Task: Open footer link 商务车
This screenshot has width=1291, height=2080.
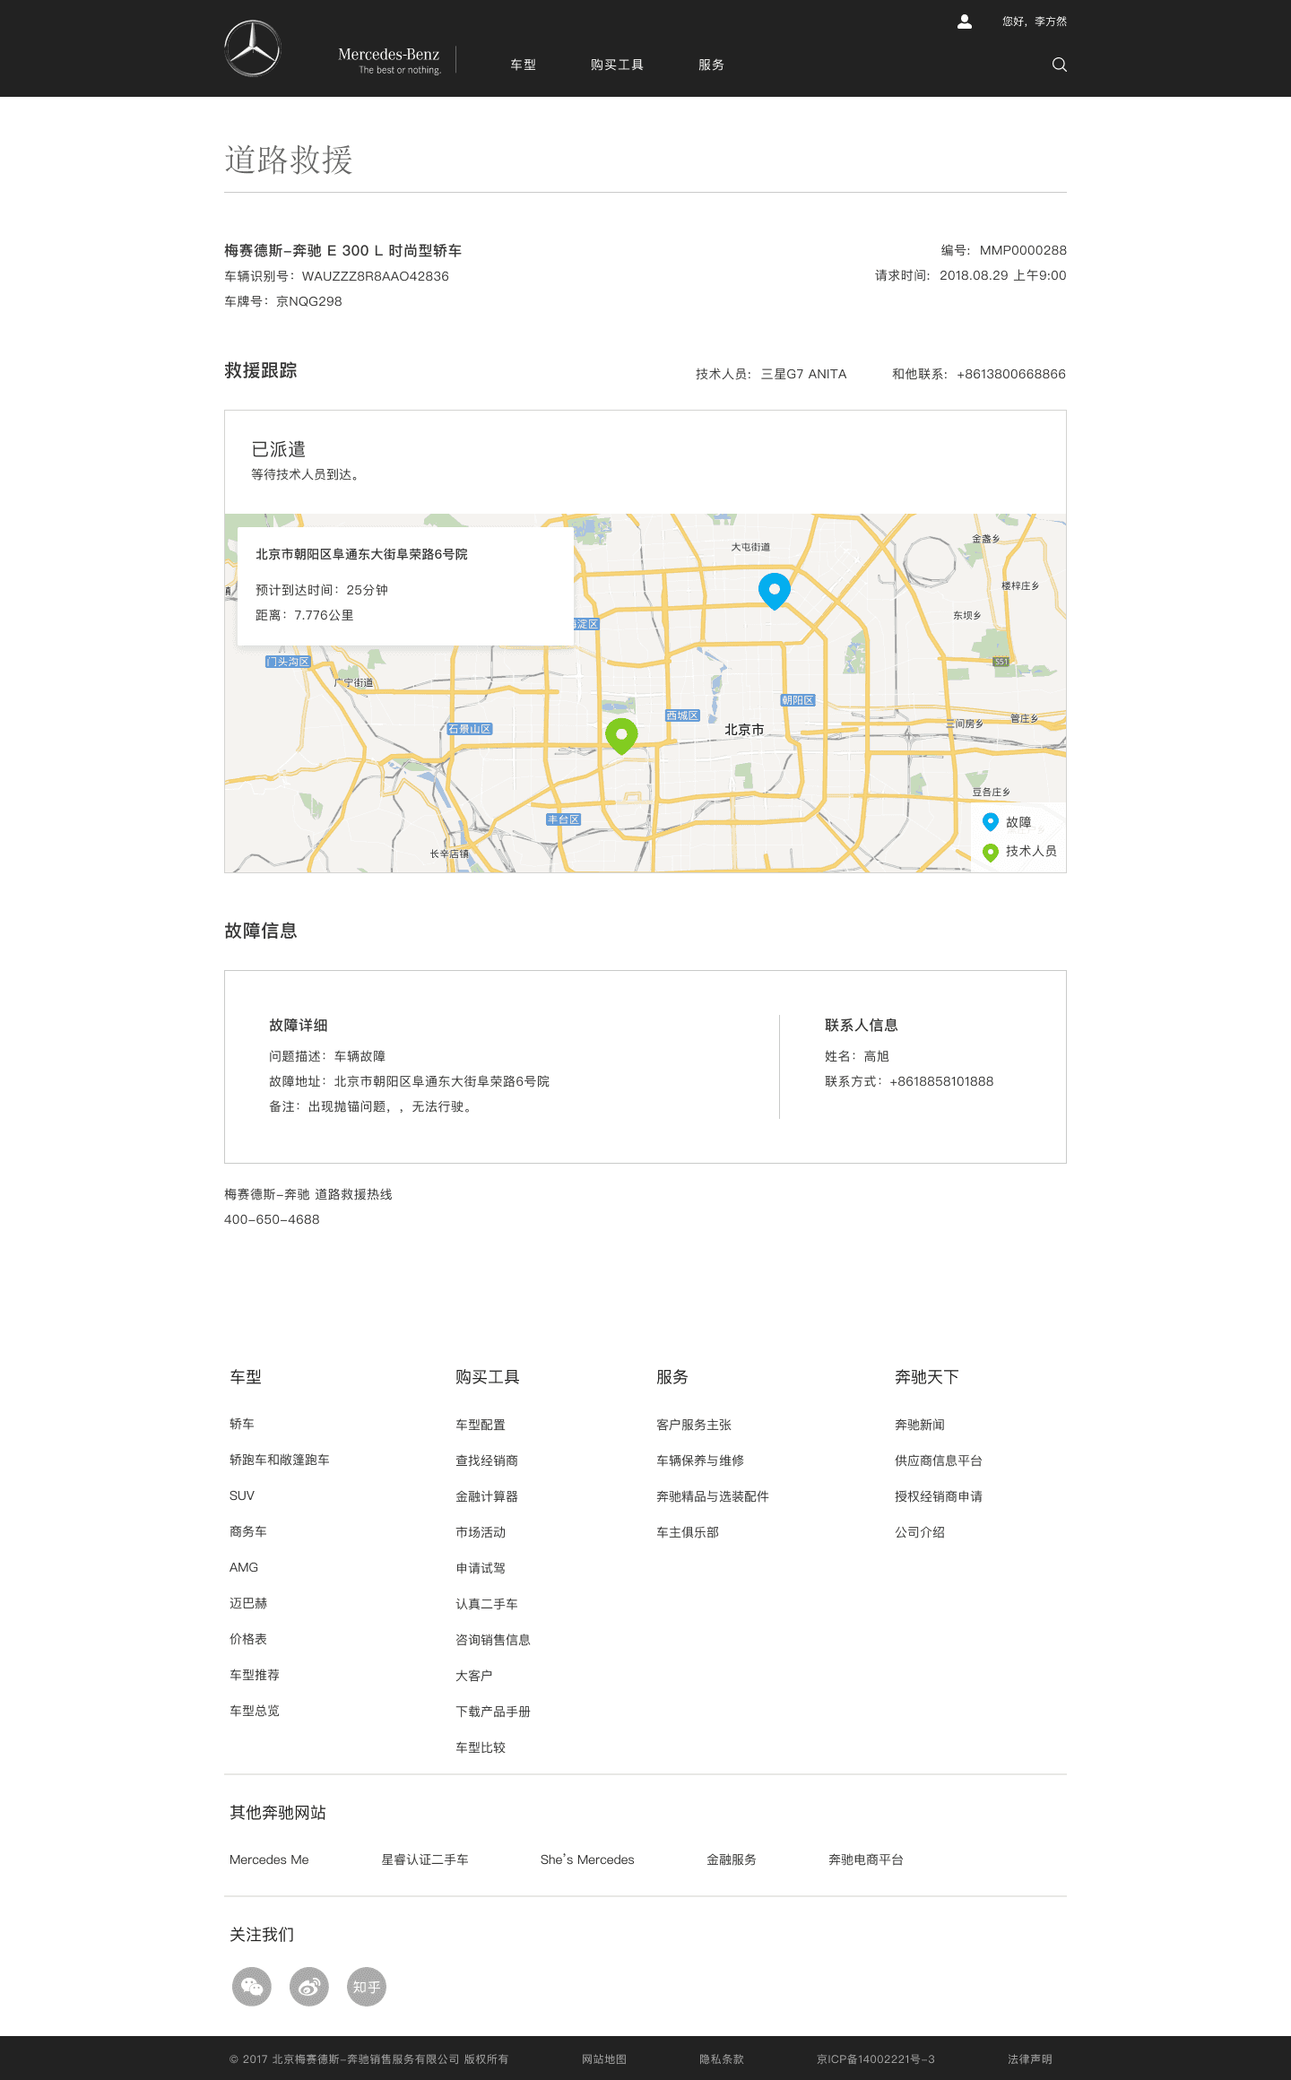Action: point(248,1531)
